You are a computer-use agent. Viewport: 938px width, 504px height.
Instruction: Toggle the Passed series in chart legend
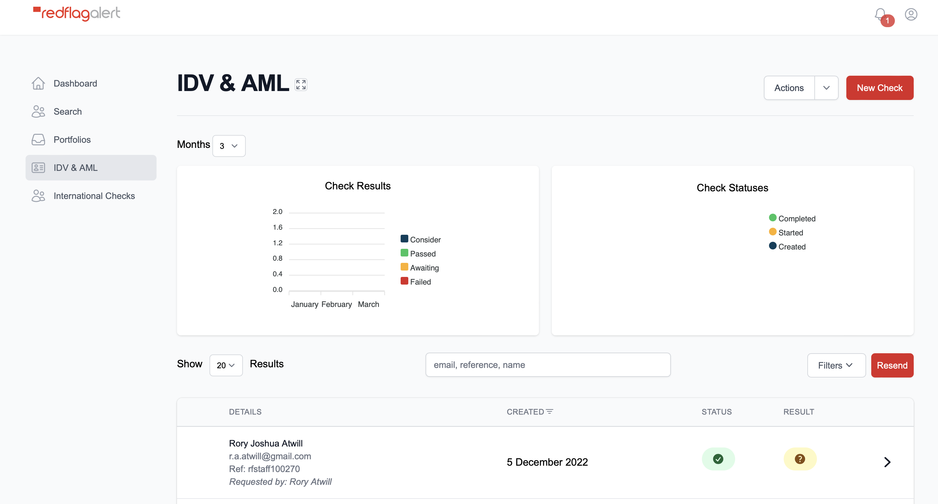click(418, 254)
